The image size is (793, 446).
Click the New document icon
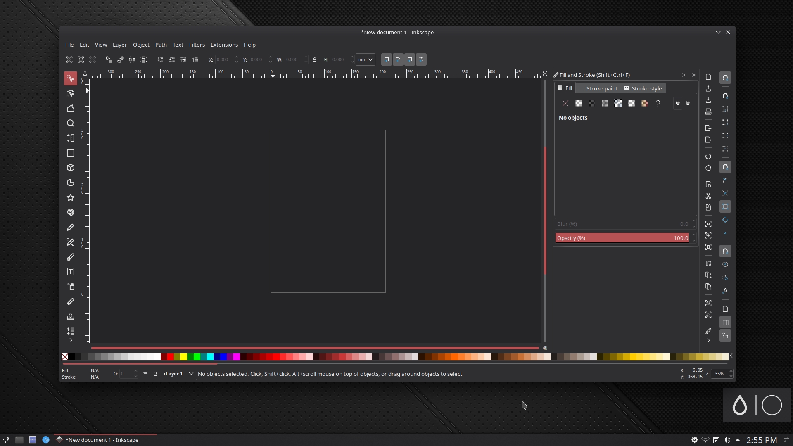pyautogui.click(x=708, y=77)
